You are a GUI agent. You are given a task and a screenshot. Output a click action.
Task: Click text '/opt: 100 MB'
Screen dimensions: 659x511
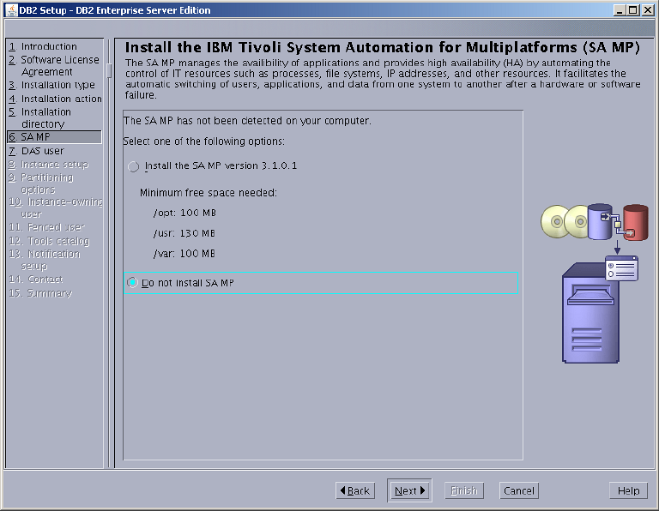click(184, 213)
